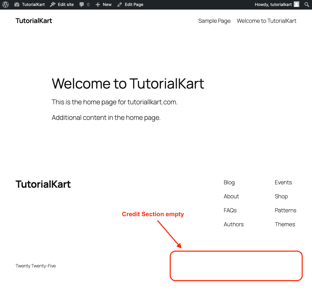Click the Welcome to TutorialKart page heading

(128, 83)
